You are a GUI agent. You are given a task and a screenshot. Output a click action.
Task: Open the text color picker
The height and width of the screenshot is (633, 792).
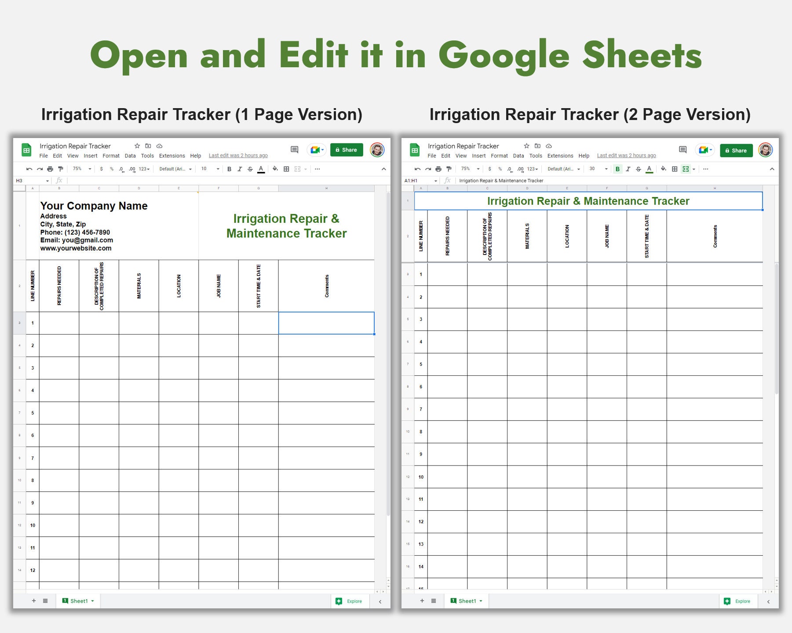[x=262, y=168]
